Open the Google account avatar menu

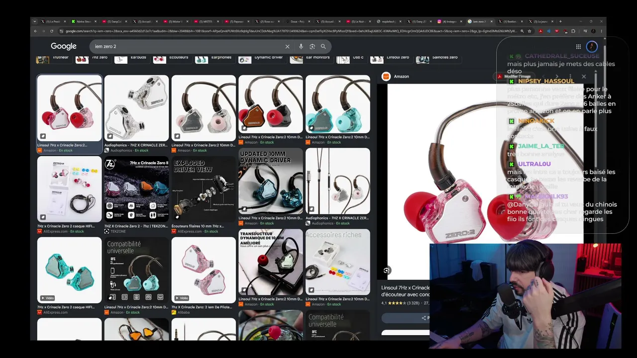(592, 46)
